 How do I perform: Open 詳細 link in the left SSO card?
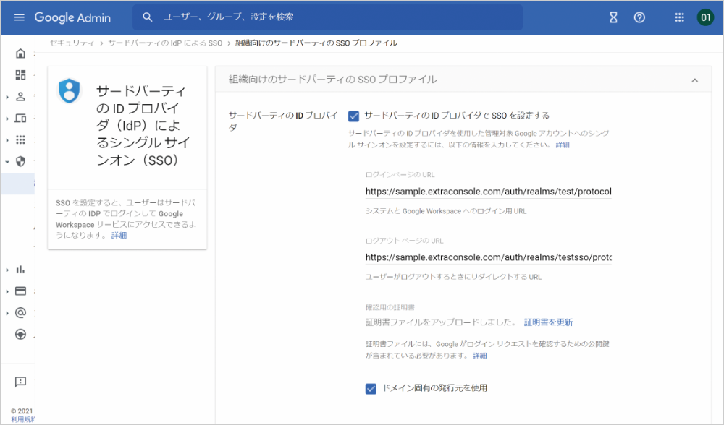point(119,236)
